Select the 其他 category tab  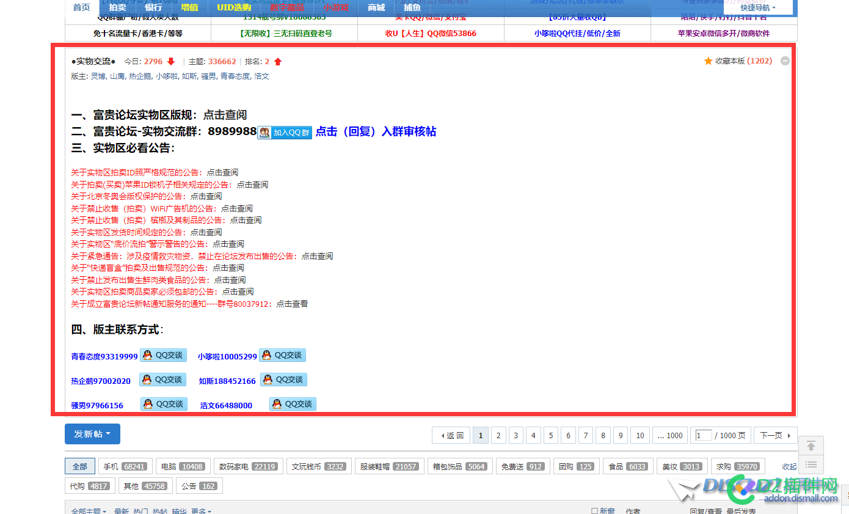(x=145, y=486)
